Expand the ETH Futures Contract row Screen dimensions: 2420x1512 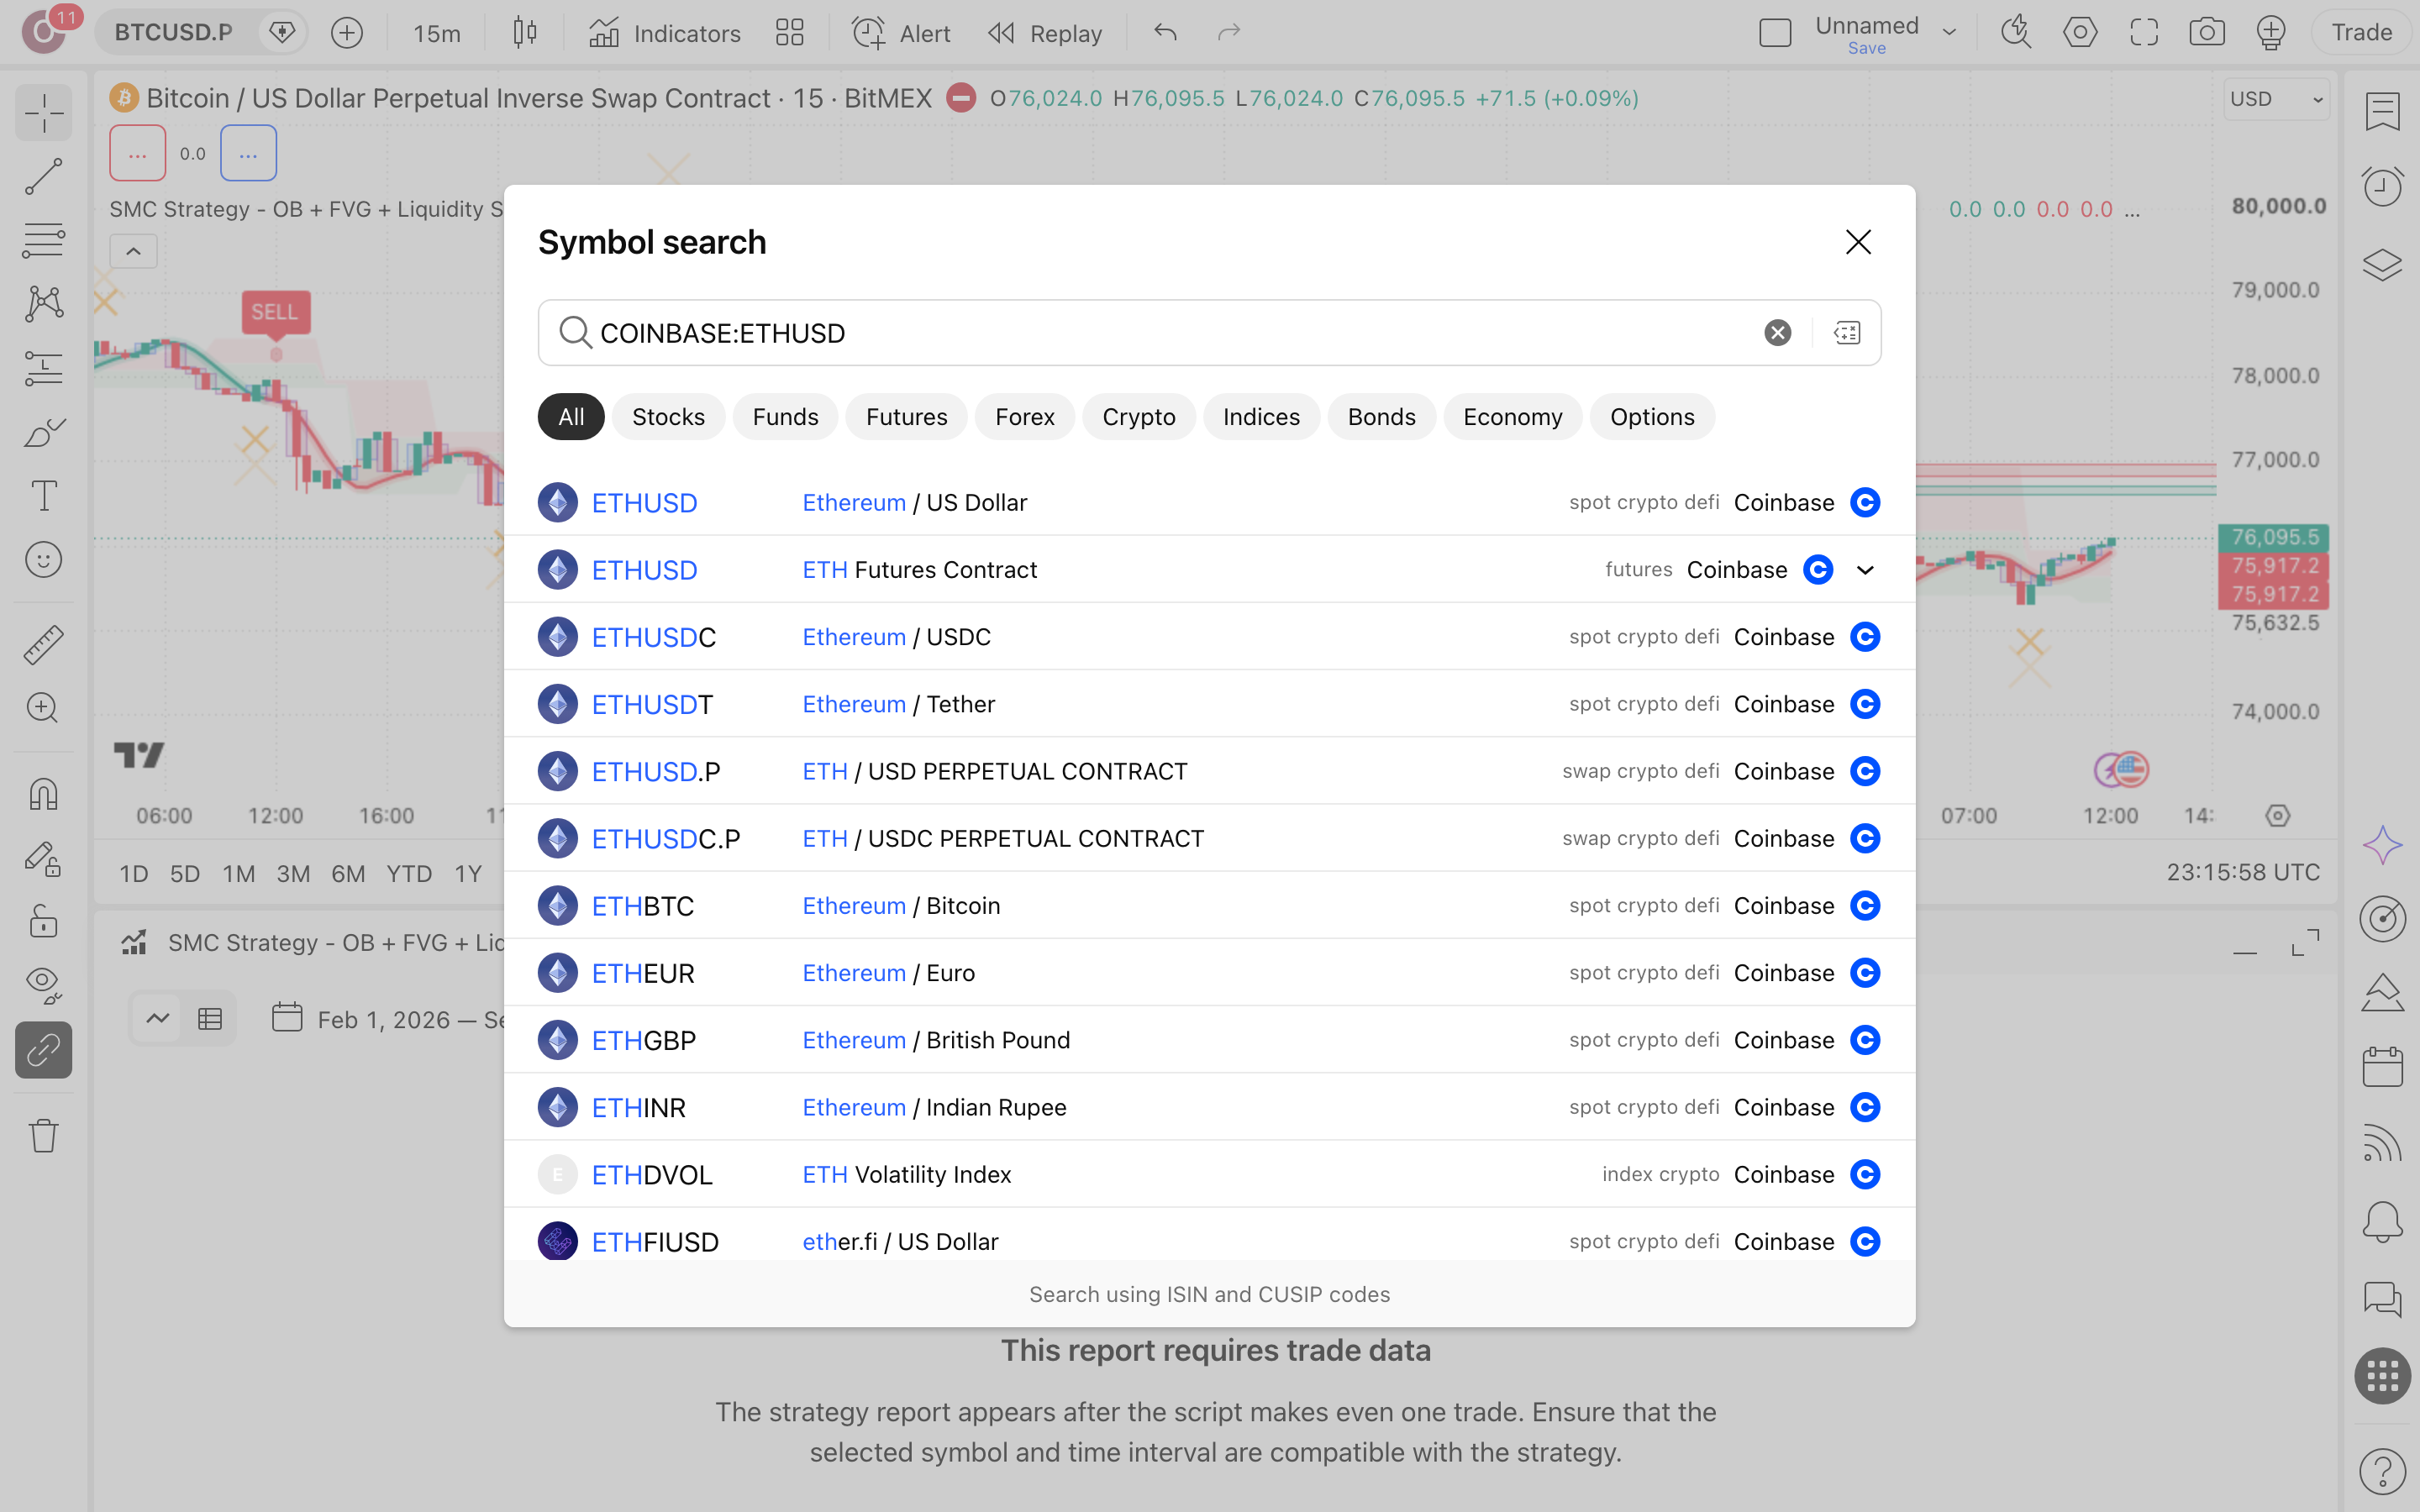(x=1865, y=570)
